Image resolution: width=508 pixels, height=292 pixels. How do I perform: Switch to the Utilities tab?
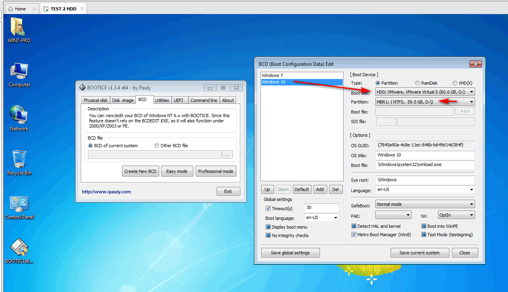162,100
